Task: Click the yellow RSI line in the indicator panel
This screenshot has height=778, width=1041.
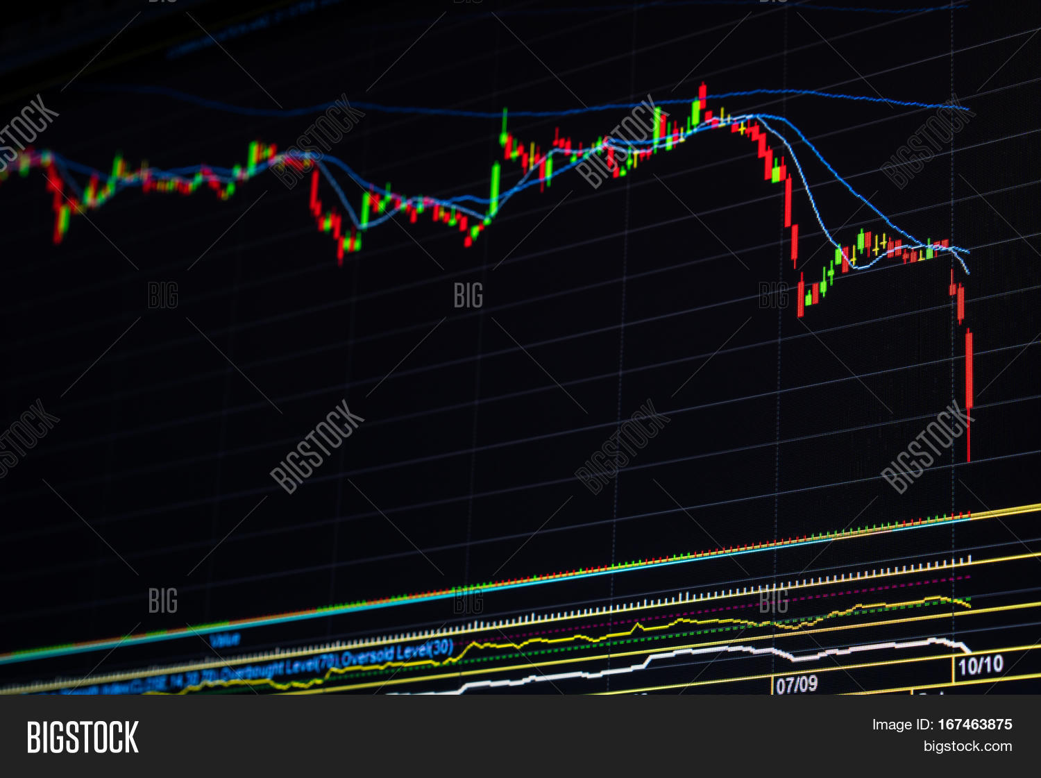Action: [x=576, y=636]
